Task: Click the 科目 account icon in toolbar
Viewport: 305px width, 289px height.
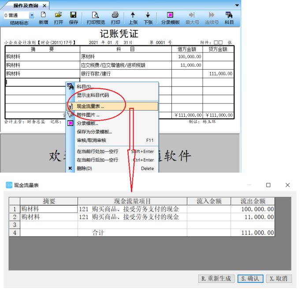Action: pyautogui.click(x=229, y=18)
